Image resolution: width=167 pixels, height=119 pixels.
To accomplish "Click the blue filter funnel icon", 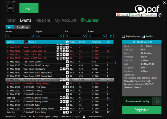I will point(110,36).
